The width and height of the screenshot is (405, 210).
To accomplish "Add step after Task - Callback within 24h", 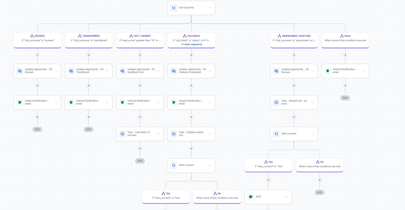I will [191, 149].
